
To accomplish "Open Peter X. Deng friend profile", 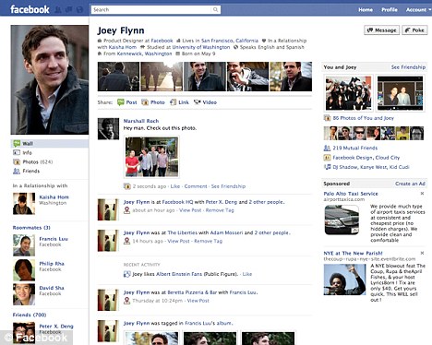I will [56, 327].
